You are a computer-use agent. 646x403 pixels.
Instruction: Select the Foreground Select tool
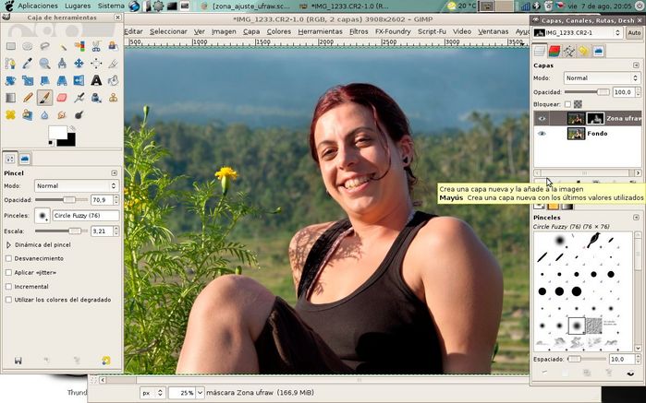(114, 46)
